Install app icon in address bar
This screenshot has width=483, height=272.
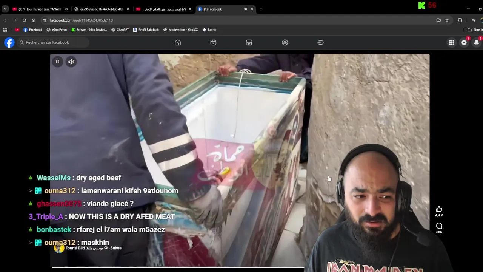click(438, 20)
